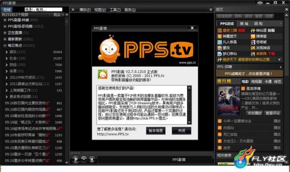Click the PPS mascot icon in about dialog
Image resolution: width=290 pixels, height=172 pixels.
point(103,74)
